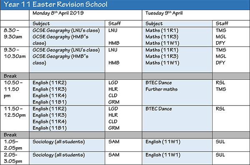Click Further maths in Tuesday's column
Viewport: 250px width, 165px height.
161,89
